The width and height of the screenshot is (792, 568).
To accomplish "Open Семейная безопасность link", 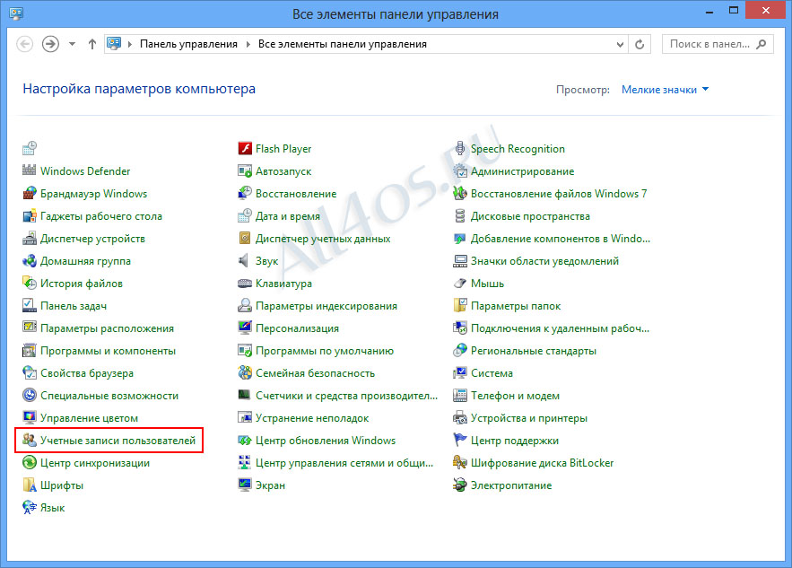I will [x=315, y=373].
